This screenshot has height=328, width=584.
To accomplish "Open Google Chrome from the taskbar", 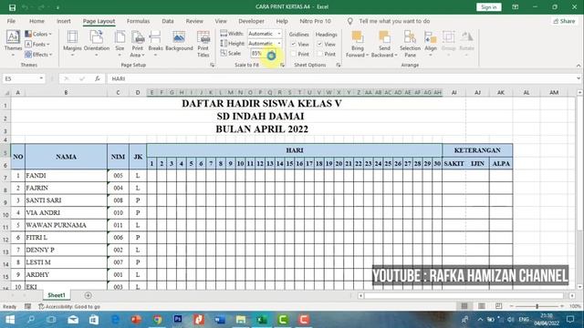I will point(158,320).
